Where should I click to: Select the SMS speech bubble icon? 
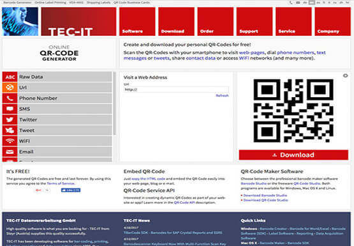[10, 109]
